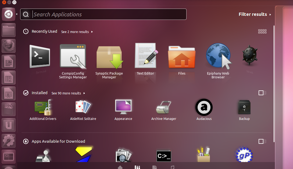The image size is (293, 169).
Task: Open Additional Drivers settings
Action: click(43, 106)
